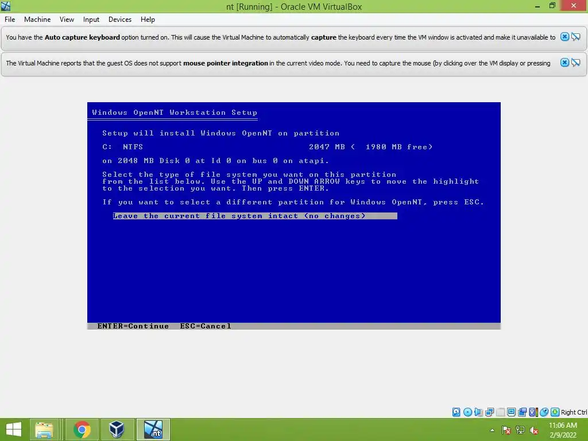Click the greyed-out USB devices status icon

click(x=500, y=412)
